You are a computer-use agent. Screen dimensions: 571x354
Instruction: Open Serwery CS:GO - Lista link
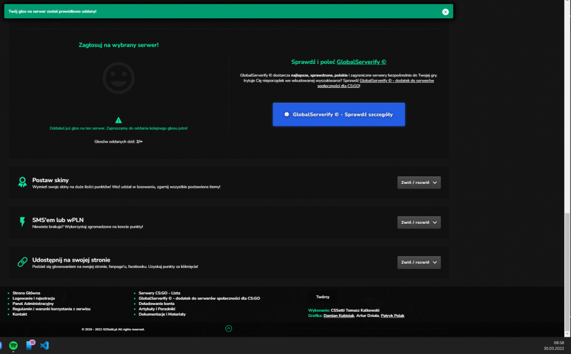pos(159,293)
